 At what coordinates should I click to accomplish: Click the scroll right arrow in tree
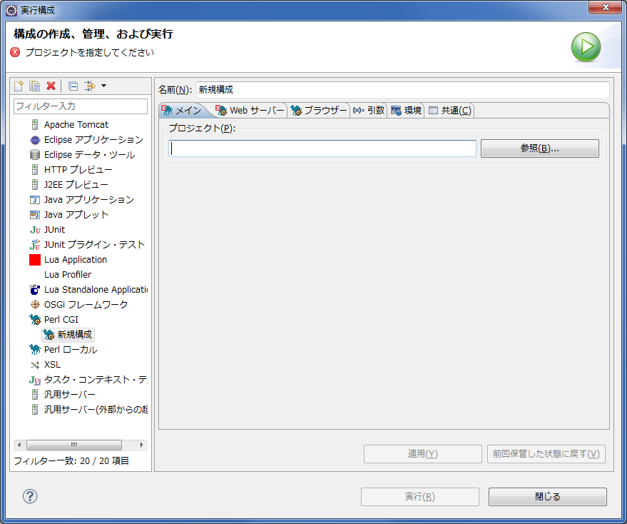coord(141,445)
